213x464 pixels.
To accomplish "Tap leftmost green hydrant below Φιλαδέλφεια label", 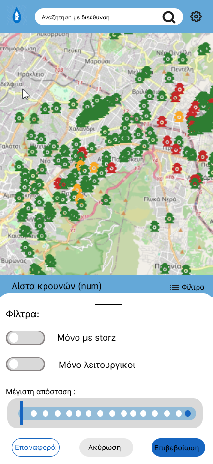I will click(19, 117).
